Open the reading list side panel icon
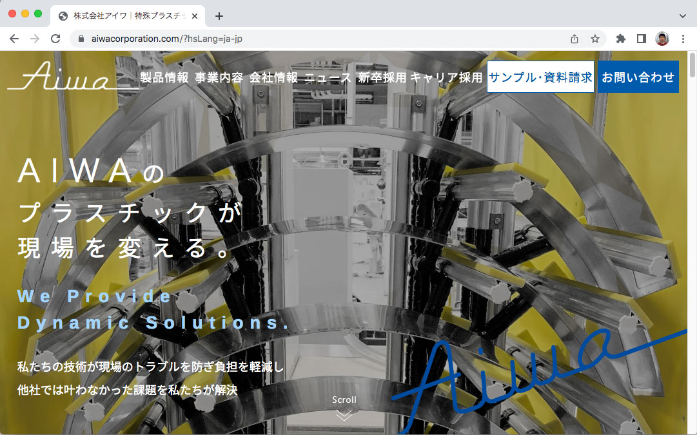 [x=641, y=38]
